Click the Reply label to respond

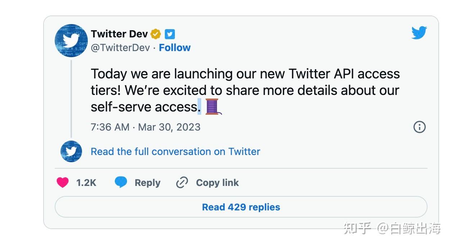click(x=147, y=182)
